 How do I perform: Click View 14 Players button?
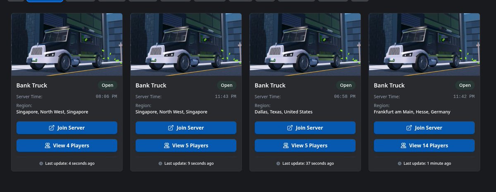424,145
